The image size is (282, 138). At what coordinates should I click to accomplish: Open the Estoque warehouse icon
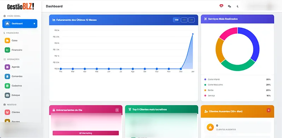click(x=7, y=95)
